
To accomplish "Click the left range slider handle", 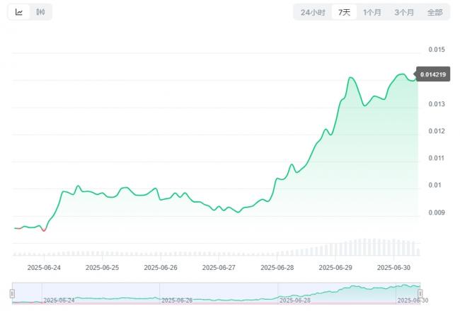I will tap(12, 293).
